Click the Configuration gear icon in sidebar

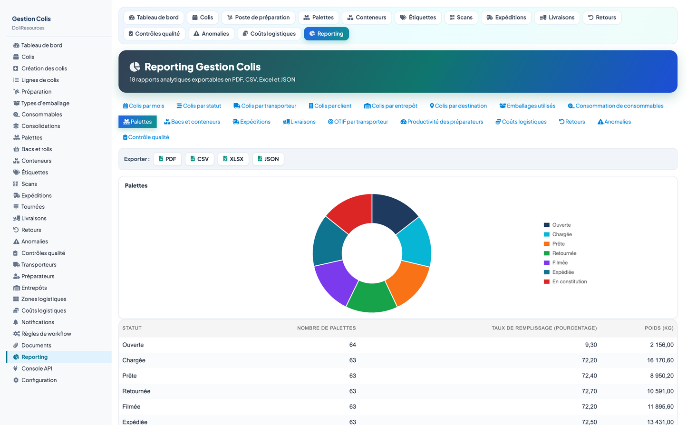(x=16, y=380)
